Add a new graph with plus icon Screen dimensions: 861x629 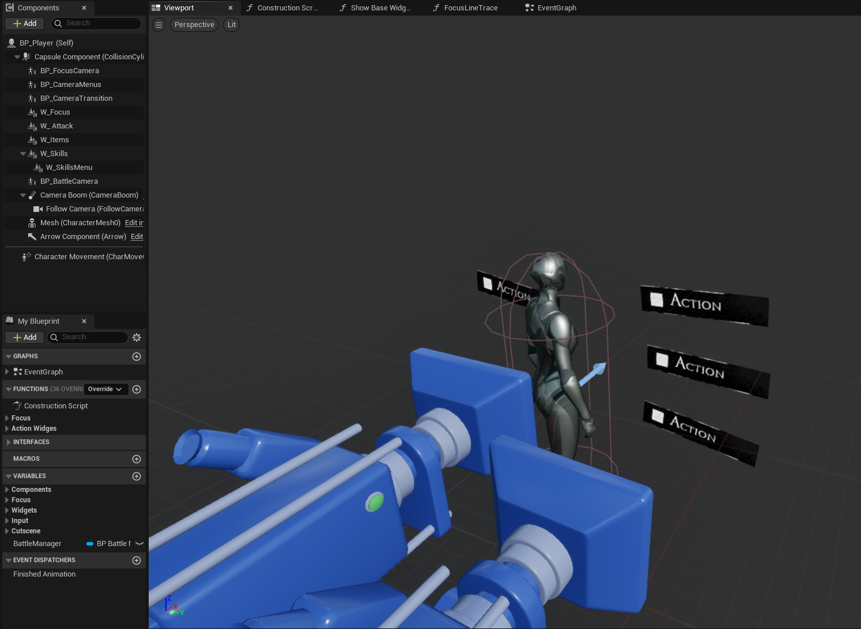pyautogui.click(x=137, y=357)
